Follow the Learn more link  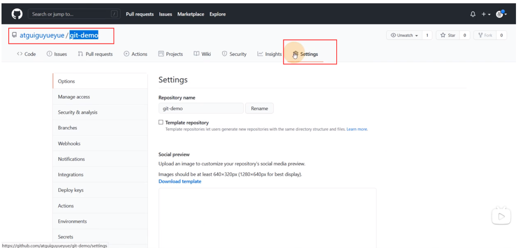tap(357, 129)
